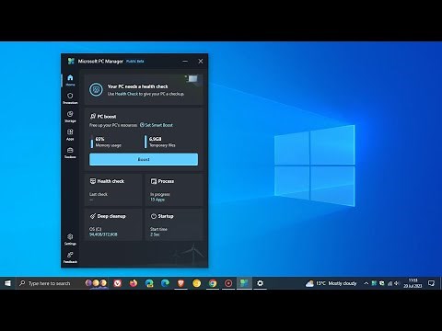Click the volume icon in system tray

tap(397, 283)
